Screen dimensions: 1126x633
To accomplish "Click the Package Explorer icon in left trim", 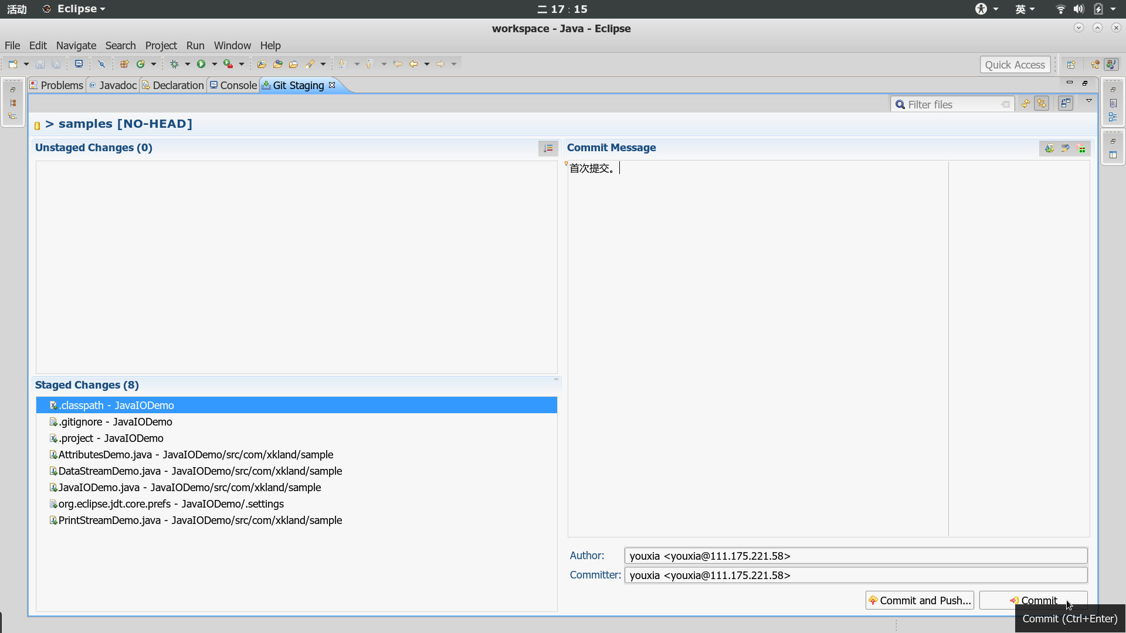I will pyautogui.click(x=13, y=103).
